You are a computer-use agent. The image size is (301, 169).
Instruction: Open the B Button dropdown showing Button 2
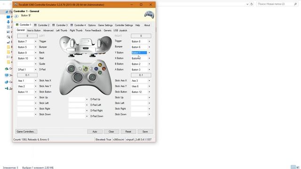point(141,64)
